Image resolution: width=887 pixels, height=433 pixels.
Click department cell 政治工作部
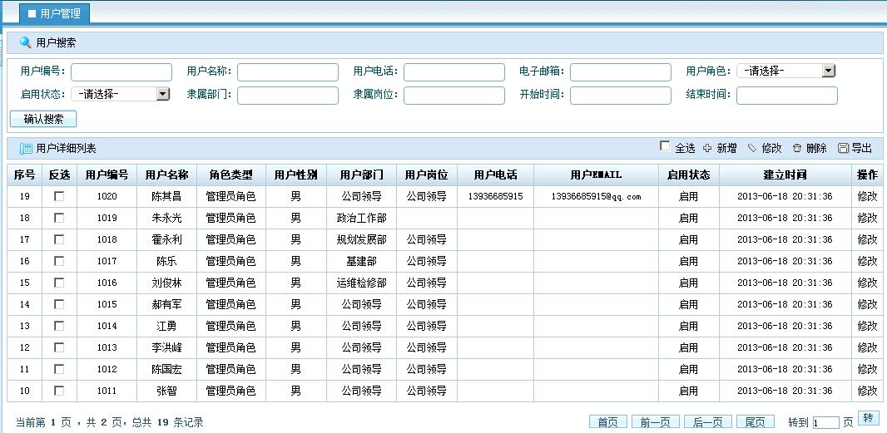tap(361, 218)
